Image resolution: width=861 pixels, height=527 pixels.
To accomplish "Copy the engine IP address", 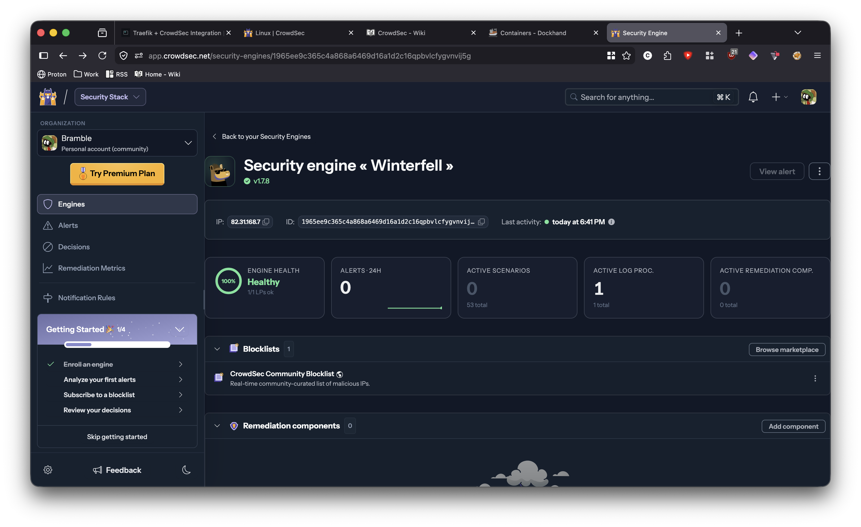I will click(x=266, y=222).
